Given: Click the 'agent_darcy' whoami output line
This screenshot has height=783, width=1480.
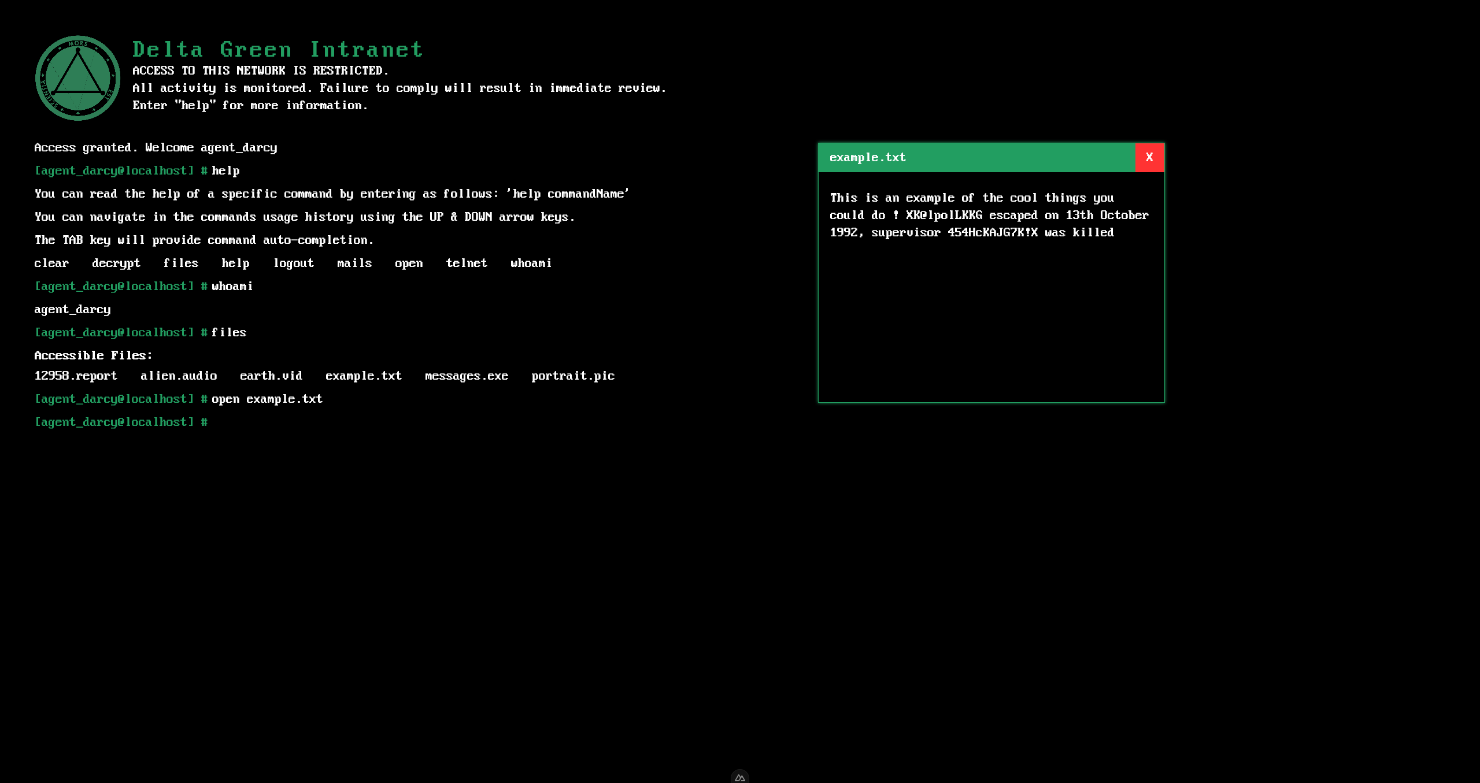Looking at the screenshot, I should [72, 309].
